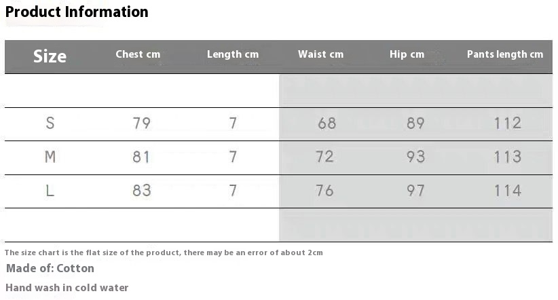Select the M size row label
This screenshot has width=558, height=300.
click(x=50, y=157)
